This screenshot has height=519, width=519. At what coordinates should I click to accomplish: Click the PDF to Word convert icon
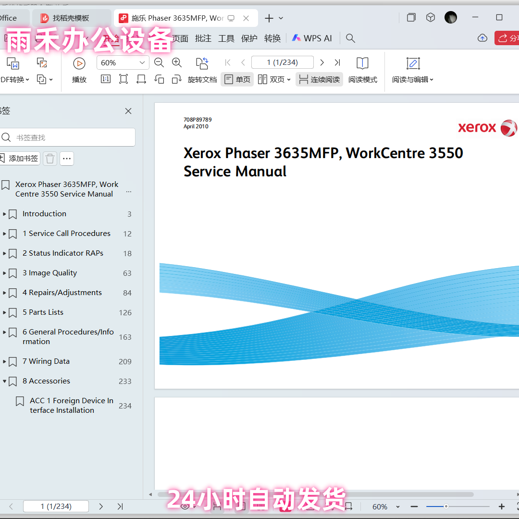[x=13, y=63]
